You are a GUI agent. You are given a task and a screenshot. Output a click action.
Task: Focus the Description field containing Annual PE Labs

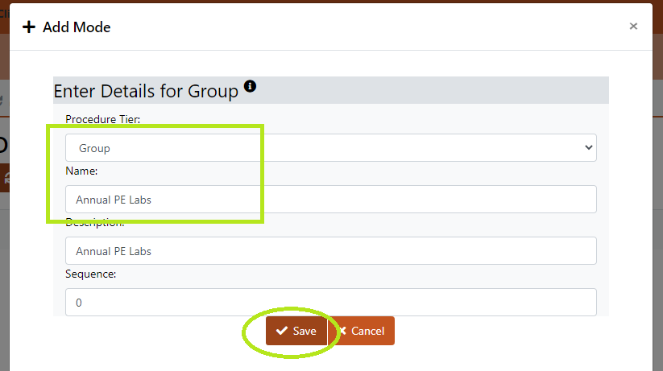[330, 250]
